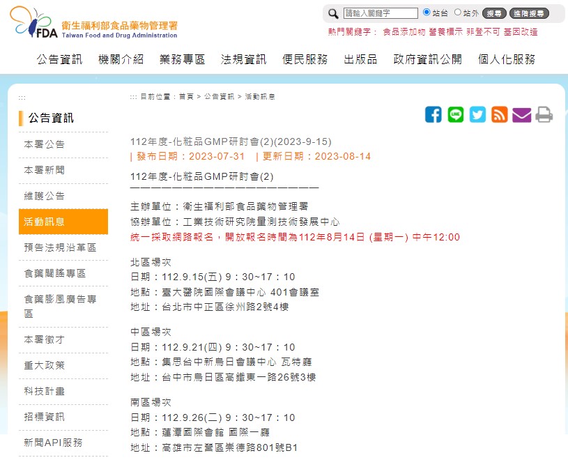The width and height of the screenshot is (568, 460).
Task: Click 北區場次 heading
Action: point(151,262)
